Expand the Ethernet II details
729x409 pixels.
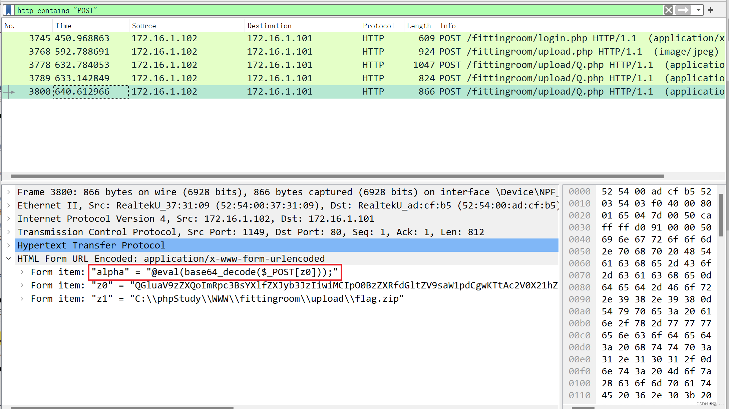pyautogui.click(x=9, y=205)
